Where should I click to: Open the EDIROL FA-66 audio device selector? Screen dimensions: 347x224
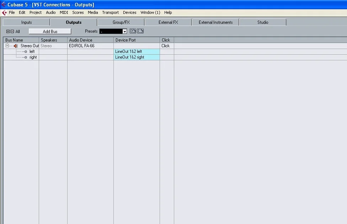[x=90, y=46]
